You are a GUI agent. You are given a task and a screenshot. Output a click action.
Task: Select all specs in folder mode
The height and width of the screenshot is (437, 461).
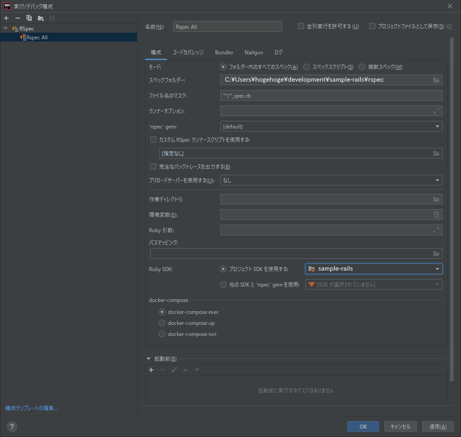coord(223,67)
